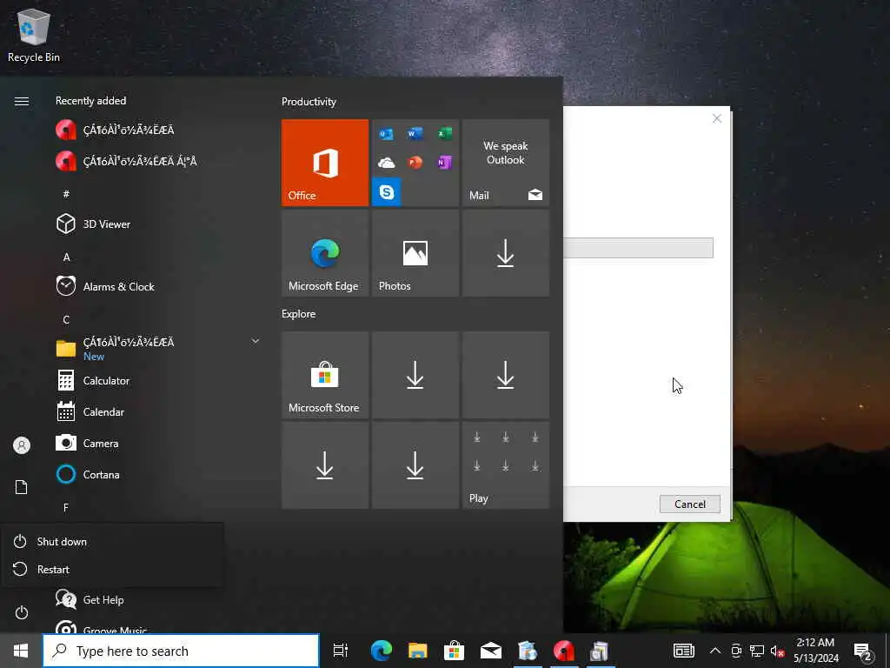Jump to letter # in app list

pos(66,194)
